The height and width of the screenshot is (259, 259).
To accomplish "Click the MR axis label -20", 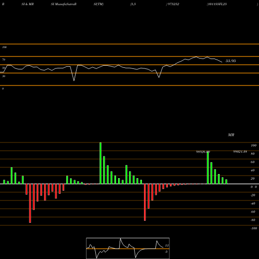I will point(253,195).
